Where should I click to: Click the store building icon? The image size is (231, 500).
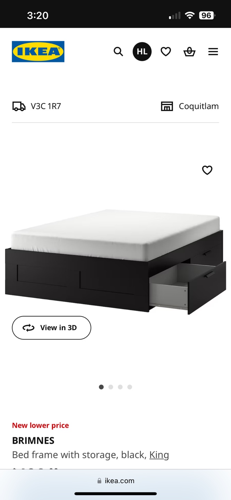pos(167,106)
